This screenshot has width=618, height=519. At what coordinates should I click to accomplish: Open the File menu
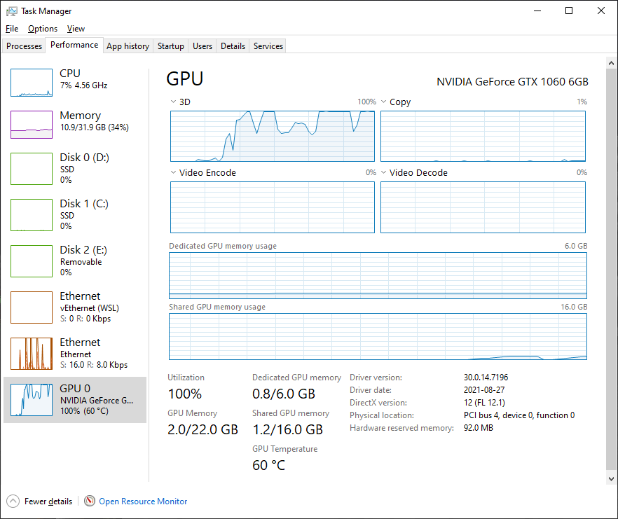click(x=12, y=29)
